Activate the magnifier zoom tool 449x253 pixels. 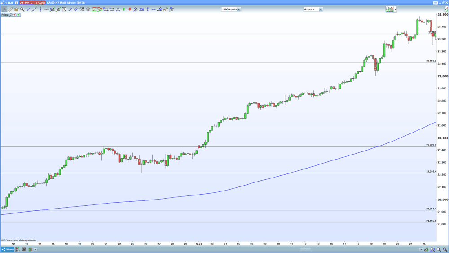pyautogui.click(x=22, y=9)
